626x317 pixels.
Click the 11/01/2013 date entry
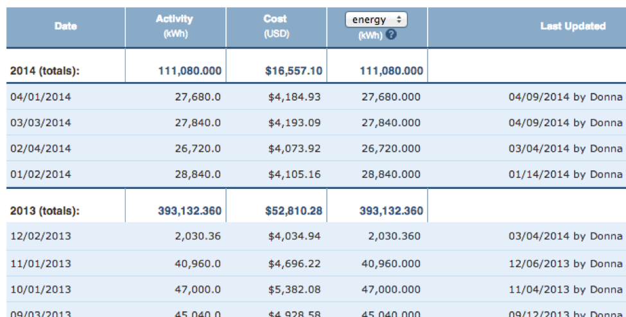pyautogui.click(x=41, y=263)
